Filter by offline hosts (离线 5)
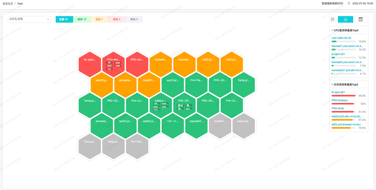 (134, 19)
